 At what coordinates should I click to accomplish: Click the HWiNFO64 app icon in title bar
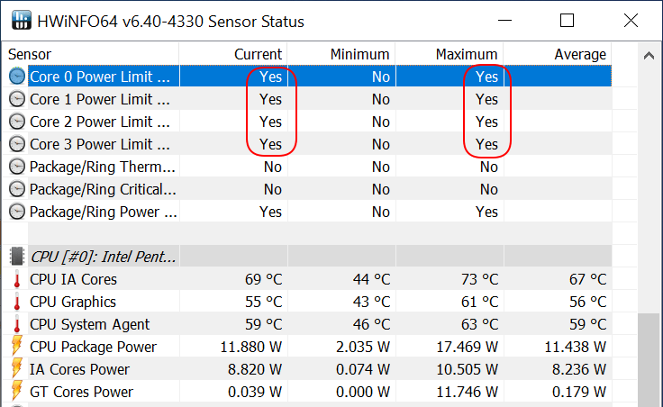(x=21, y=21)
